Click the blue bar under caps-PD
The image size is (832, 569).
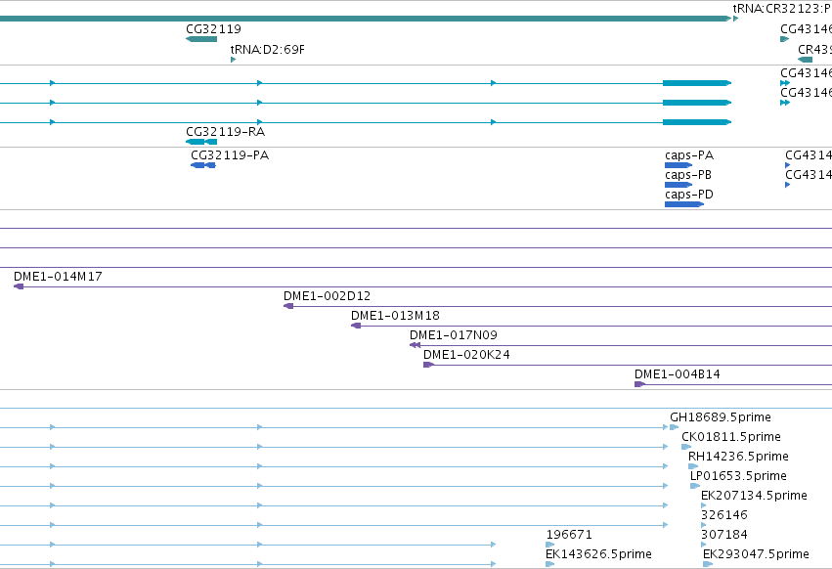tap(684, 204)
